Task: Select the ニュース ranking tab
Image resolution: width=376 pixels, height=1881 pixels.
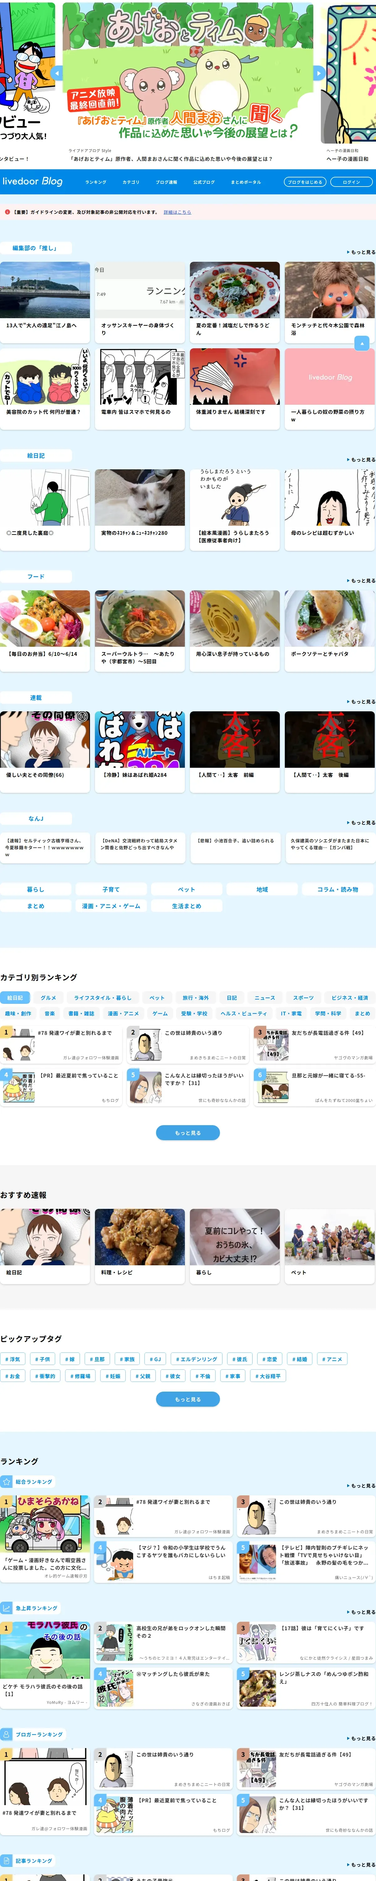Action: point(265,998)
